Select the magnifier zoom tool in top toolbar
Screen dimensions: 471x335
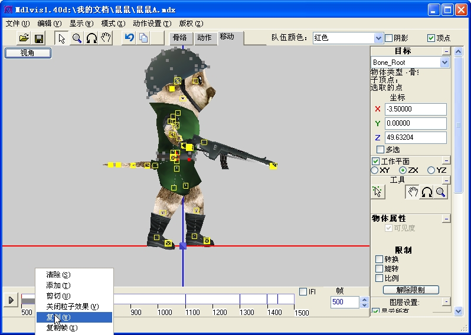pos(77,38)
